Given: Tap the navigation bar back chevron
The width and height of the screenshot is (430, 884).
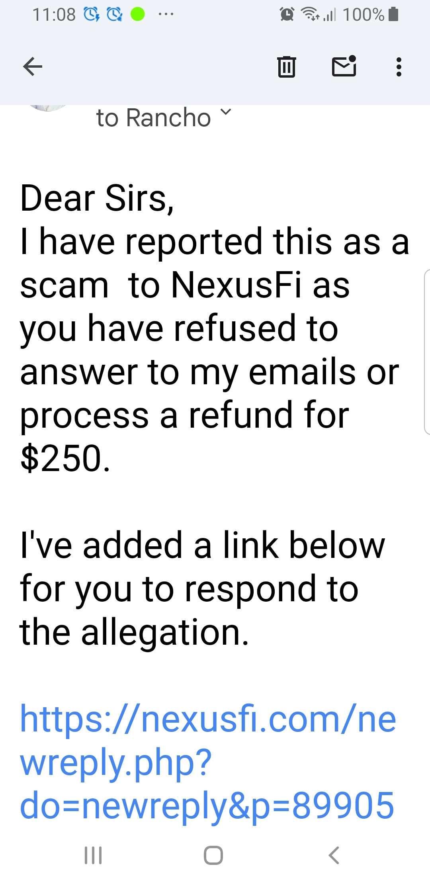Looking at the screenshot, I should pyautogui.click(x=334, y=855).
